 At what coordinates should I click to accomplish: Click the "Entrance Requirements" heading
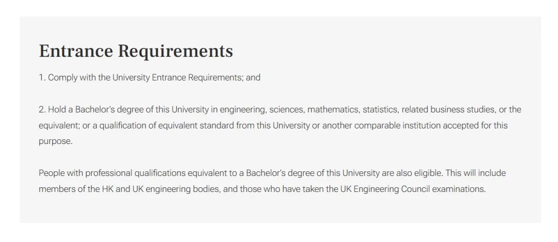point(136,51)
